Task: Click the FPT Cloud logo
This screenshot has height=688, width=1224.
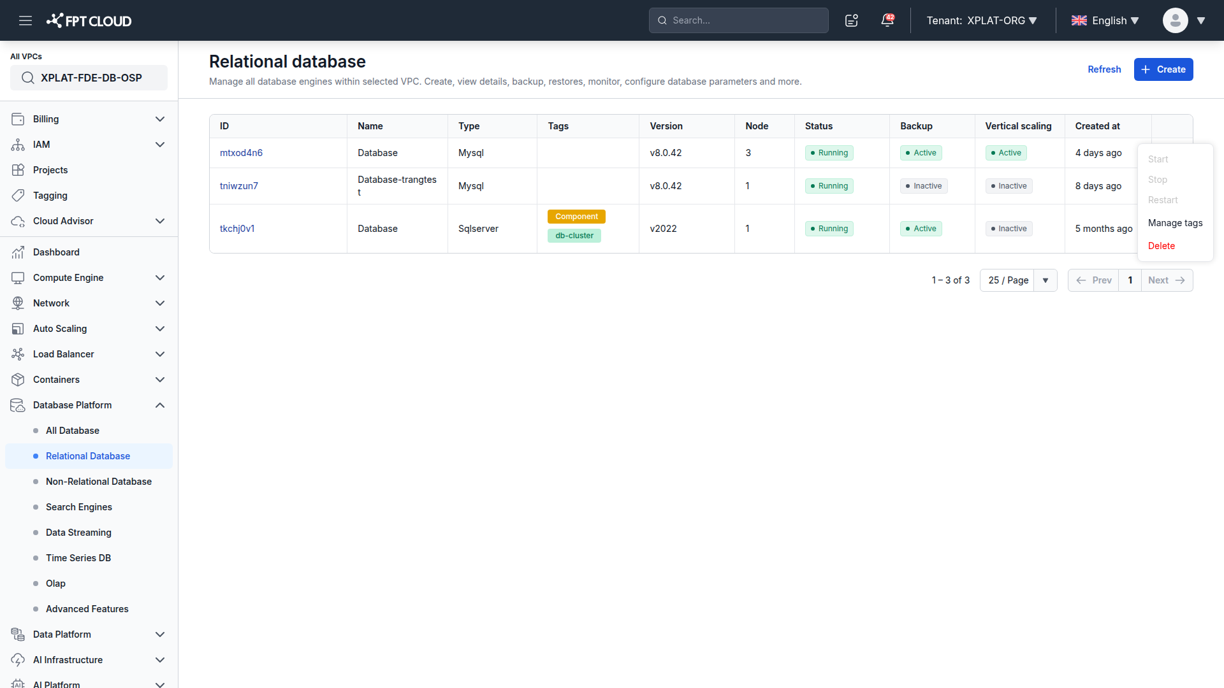Action: pyautogui.click(x=89, y=20)
